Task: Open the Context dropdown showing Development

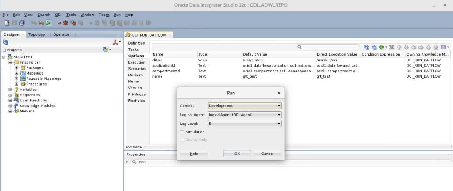Action: [x=244, y=106]
